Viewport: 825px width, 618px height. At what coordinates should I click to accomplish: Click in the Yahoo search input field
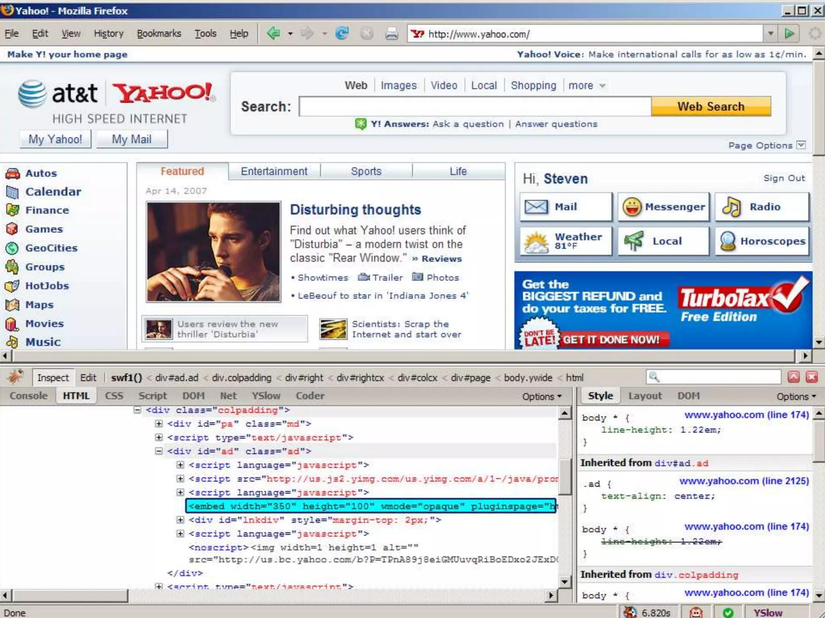point(475,107)
